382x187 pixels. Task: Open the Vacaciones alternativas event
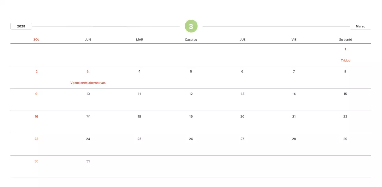tap(88, 83)
